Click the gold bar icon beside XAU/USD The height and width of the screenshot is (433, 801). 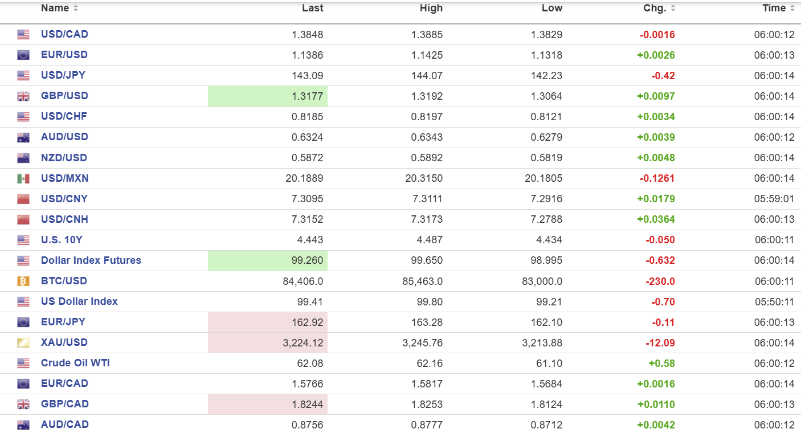click(23, 342)
